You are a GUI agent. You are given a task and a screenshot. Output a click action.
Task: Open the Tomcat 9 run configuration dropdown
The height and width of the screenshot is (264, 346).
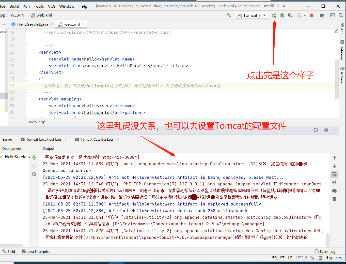pyautogui.click(x=251, y=15)
